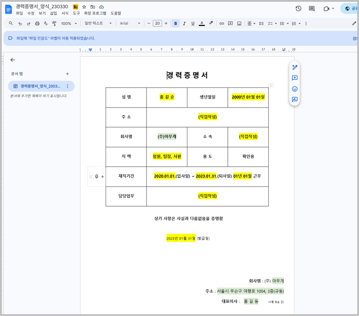The image size is (359, 316).
Task: Open the 일반 텍스트 style dropdown
Action: (98, 23)
